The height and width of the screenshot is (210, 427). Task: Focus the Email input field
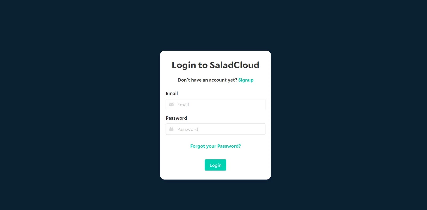tap(215, 104)
